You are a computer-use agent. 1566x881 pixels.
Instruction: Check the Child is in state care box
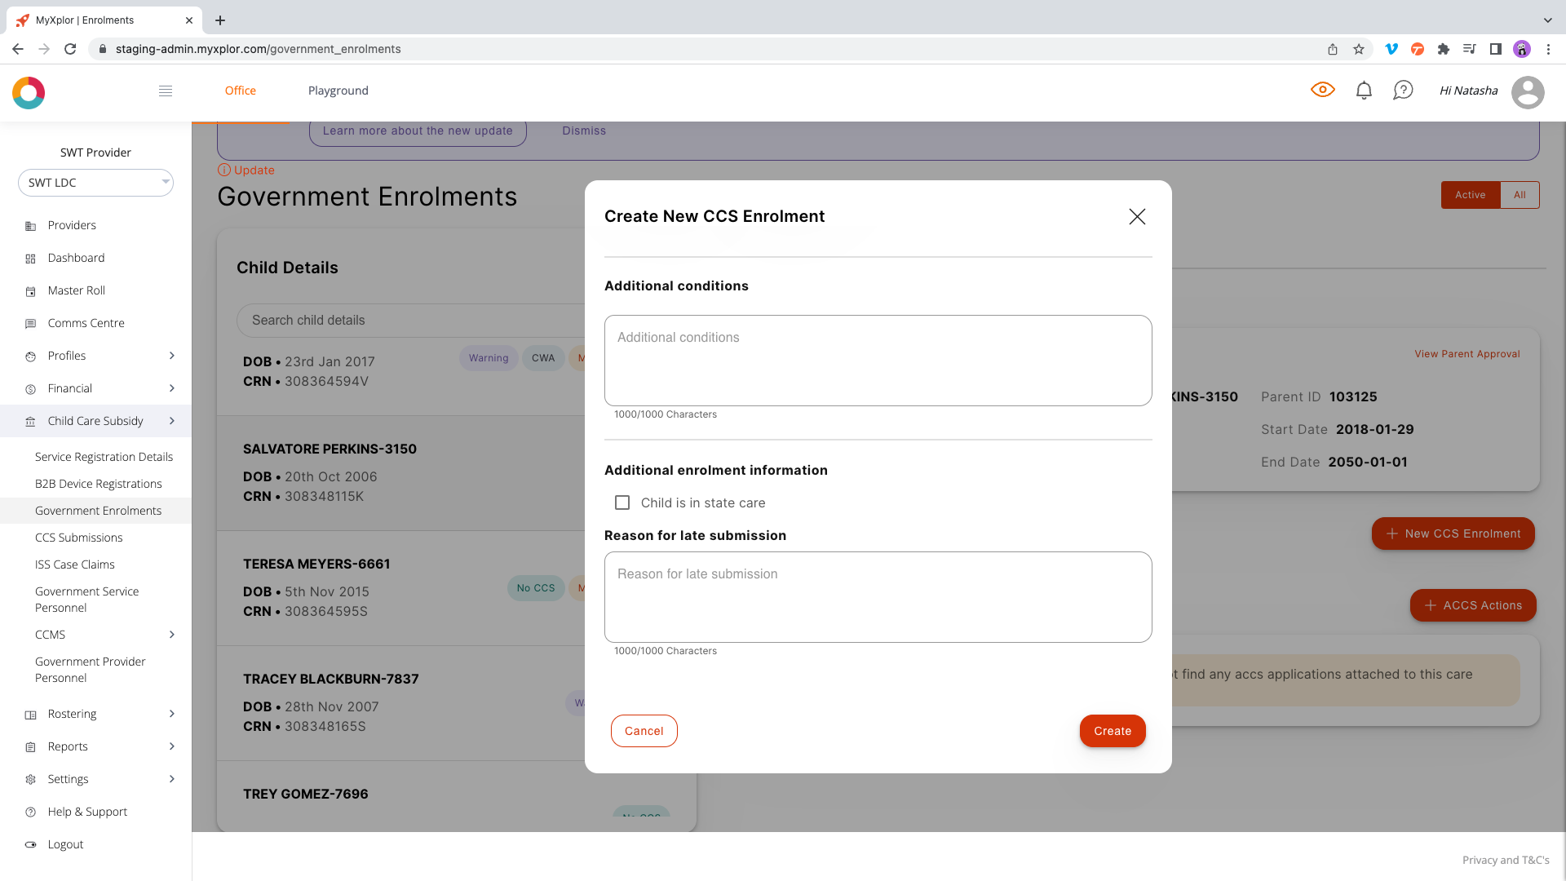tap(622, 502)
